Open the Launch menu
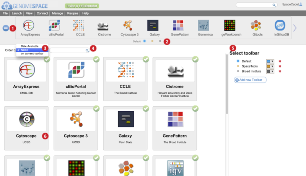The width and height of the screenshot is (306, 176). pos(16,13)
